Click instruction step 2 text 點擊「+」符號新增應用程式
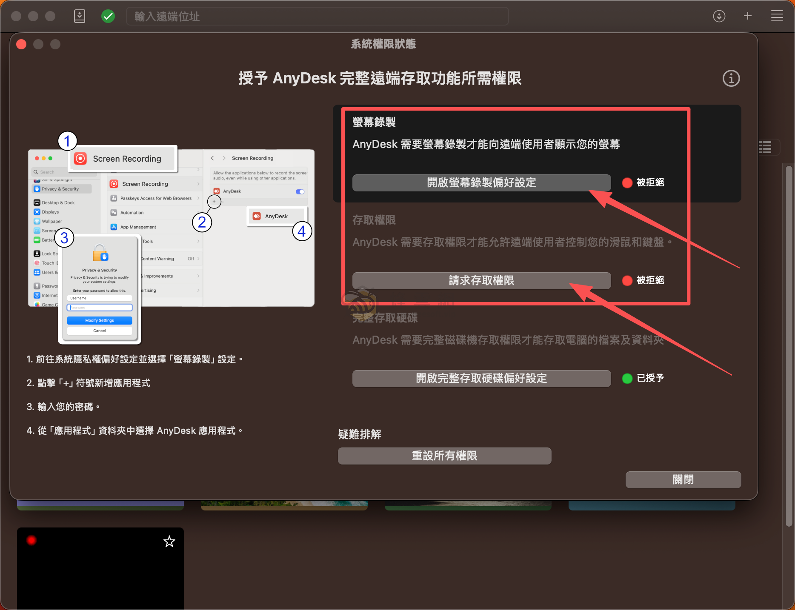795x610 pixels. click(89, 383)
